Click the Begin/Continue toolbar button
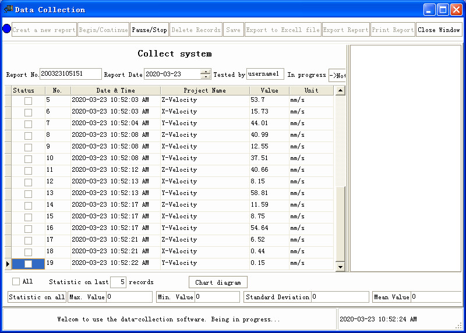The width and height of the screenshot is (466, 333). tap(103, 30)
